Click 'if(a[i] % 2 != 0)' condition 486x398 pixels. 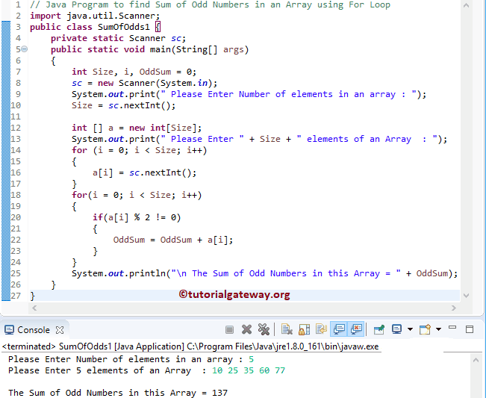click(x=137, y=217)
